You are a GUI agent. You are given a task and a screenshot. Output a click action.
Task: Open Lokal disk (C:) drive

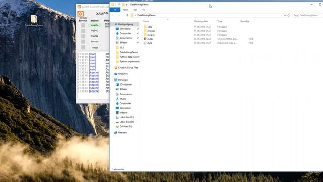[127, 117]
